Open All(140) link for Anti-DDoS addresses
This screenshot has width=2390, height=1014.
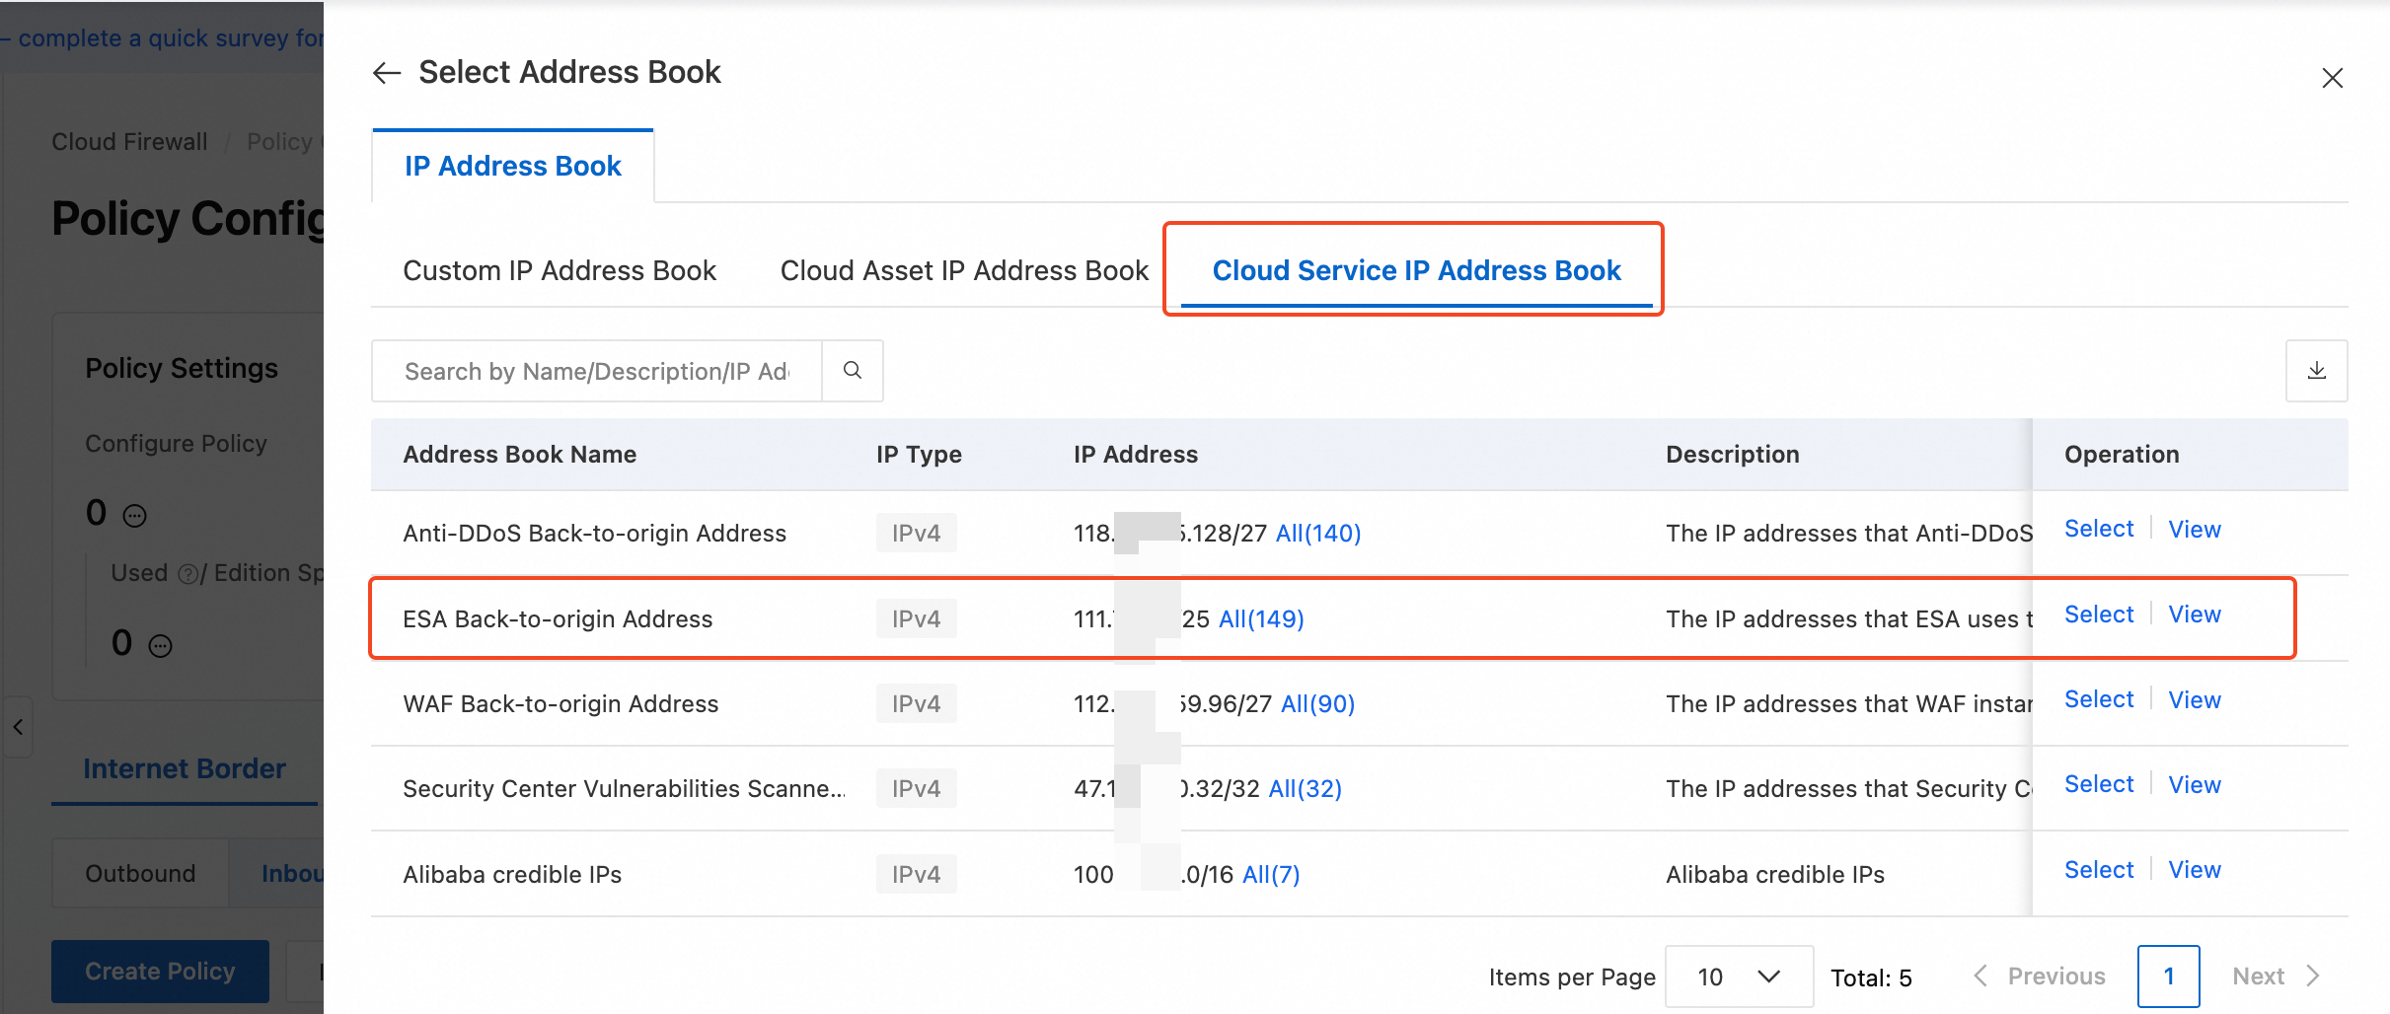[x=1318, y=534]
